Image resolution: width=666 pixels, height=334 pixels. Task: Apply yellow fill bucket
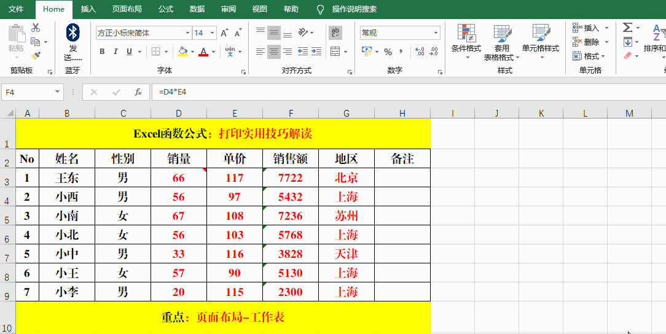(x=182, y=52)
